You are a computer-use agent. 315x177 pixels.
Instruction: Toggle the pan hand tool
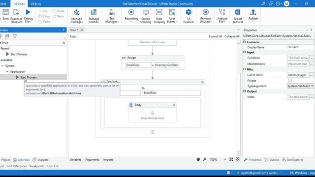(198, 159)
